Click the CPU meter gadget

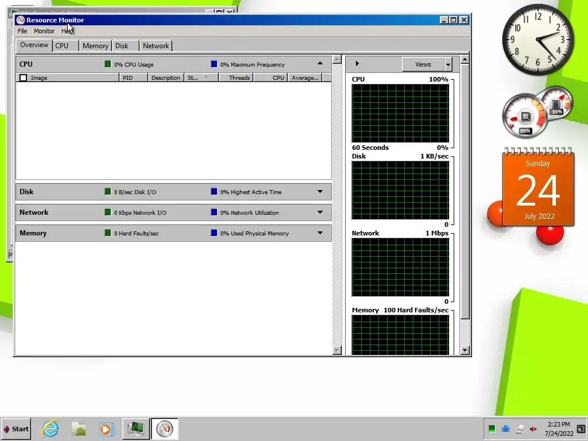point(525,117)
